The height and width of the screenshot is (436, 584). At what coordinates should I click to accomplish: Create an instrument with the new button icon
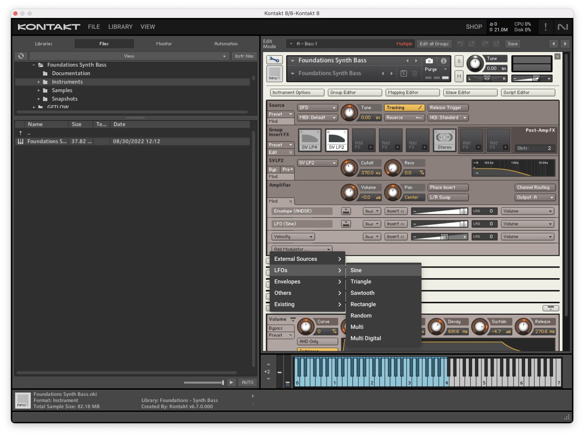pyautogui.click(x=274, y=73)
